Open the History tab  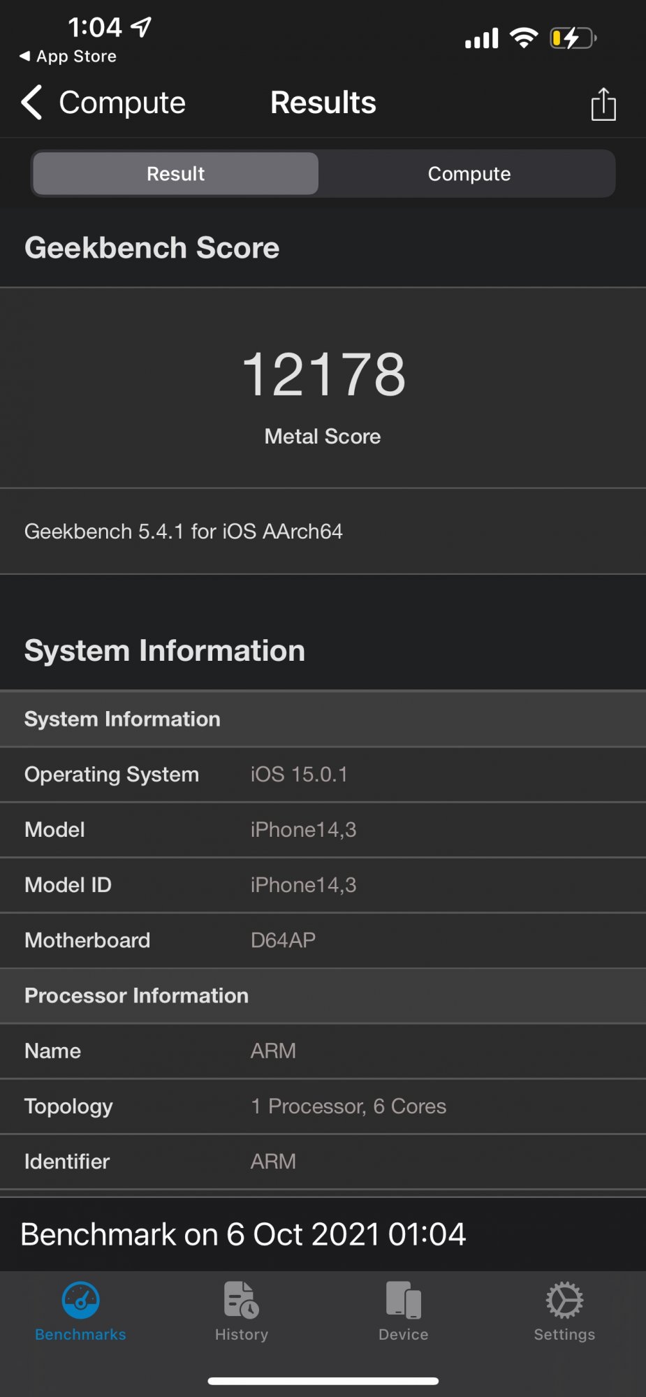[x=242, y=1311]
